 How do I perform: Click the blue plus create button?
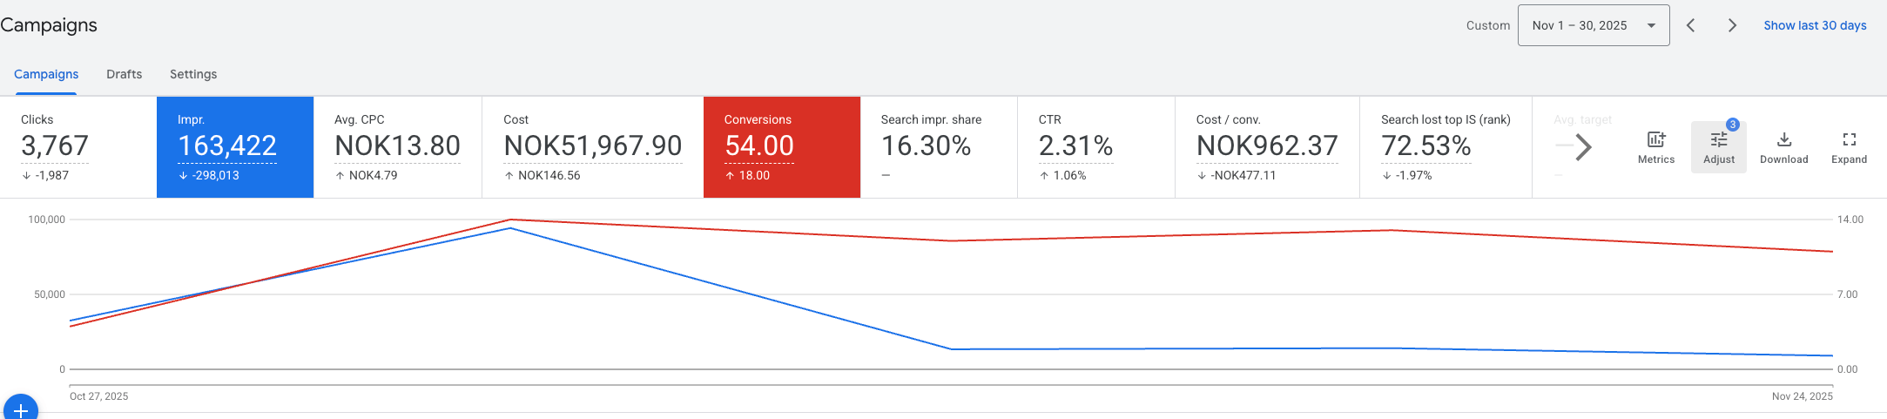(21, 409)
